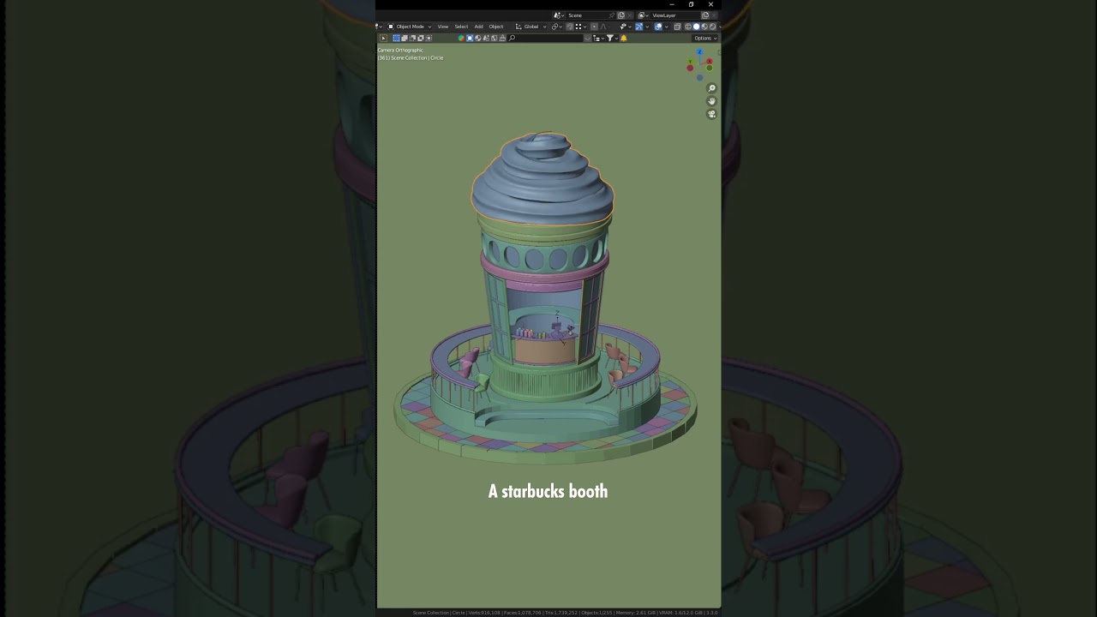
Task: Click the globe icon in header
Action: (494, 38)
